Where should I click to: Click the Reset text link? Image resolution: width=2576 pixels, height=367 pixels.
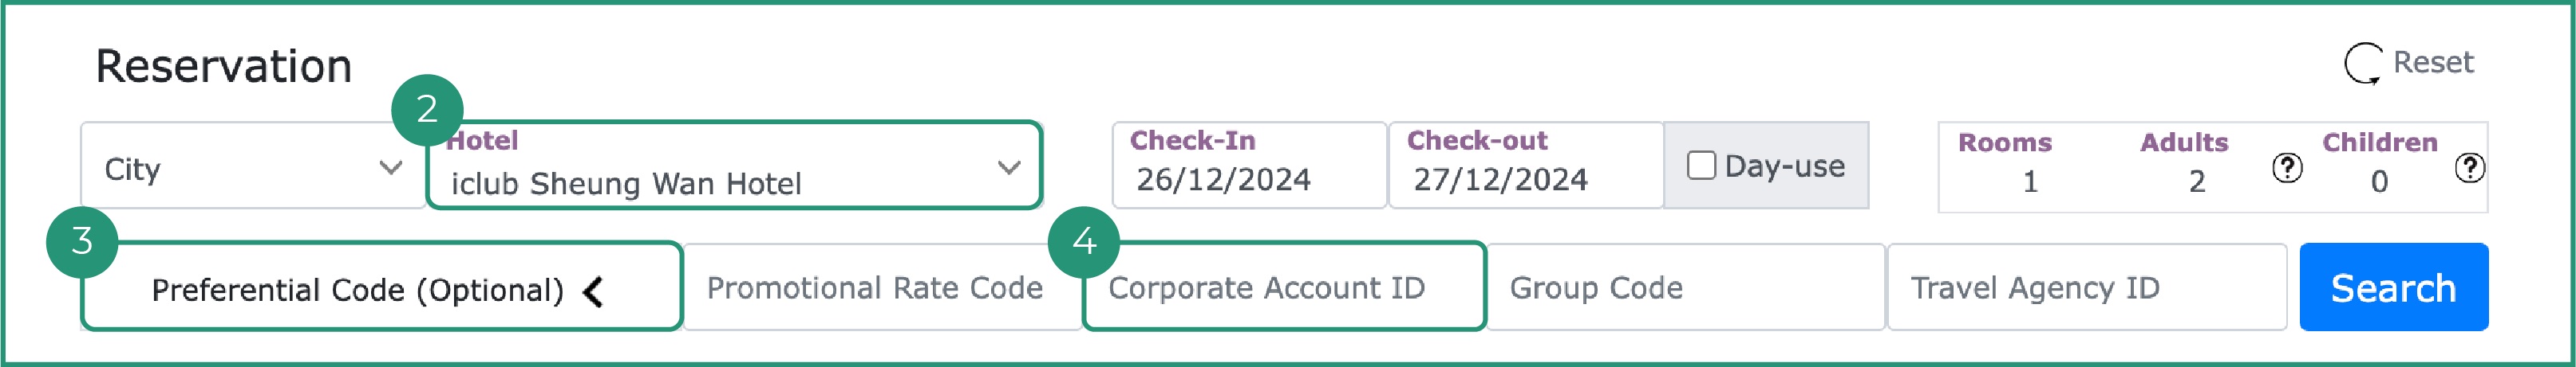pyautogui.click(x=2432, y=63)
